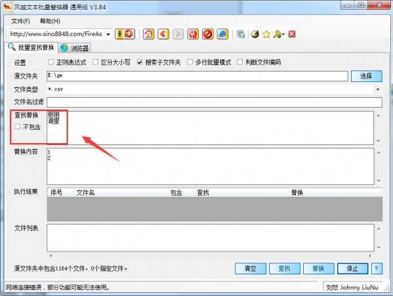Viewport: 393px width, 296px height.
Task: Click the right arrow of the horizontal scrollbar
Action: coord(370,256)
